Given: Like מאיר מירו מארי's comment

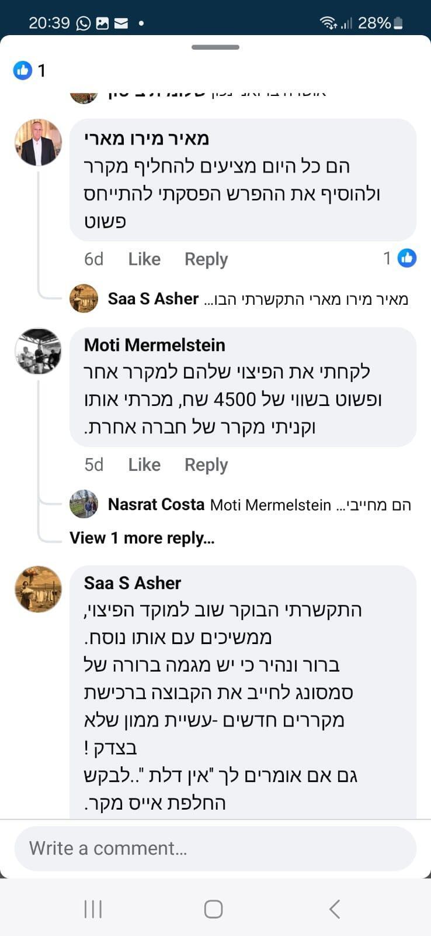Looking at the screenshot, I should pos(144,259).
